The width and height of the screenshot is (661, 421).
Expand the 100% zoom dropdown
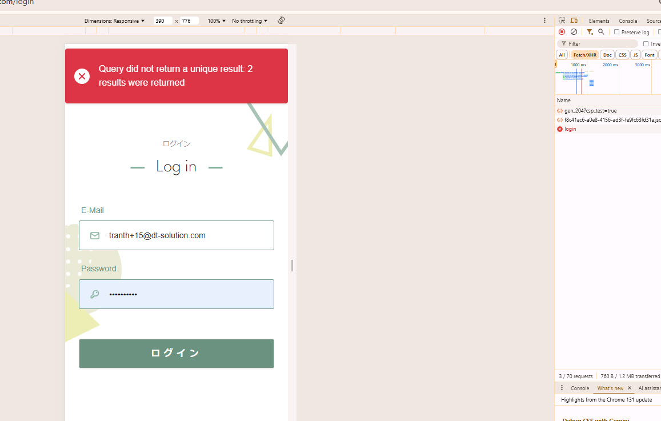click(217, 21)
